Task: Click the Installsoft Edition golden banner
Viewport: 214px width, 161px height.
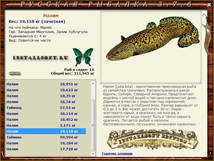Action: point(152,140)
